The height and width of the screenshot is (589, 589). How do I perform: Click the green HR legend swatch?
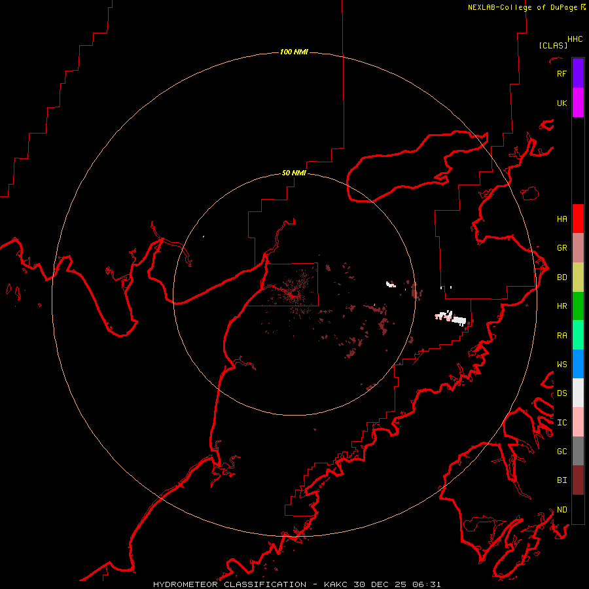point(578,306)
